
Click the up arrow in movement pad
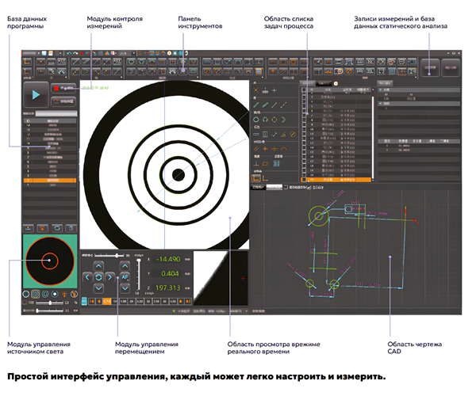(x=99, y=266)
